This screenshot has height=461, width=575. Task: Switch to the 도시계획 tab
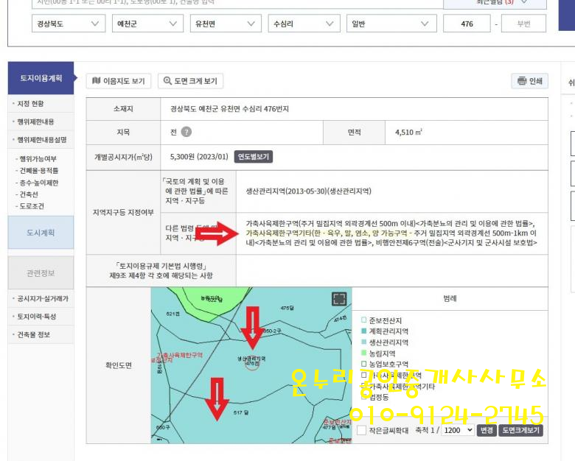tap(41, 233)
